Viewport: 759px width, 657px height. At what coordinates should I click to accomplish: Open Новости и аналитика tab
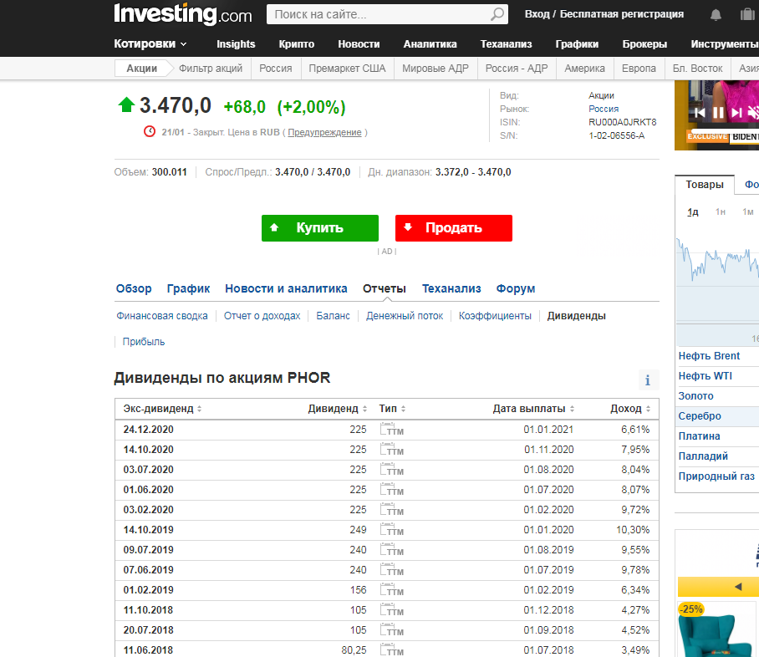(286, 288)
